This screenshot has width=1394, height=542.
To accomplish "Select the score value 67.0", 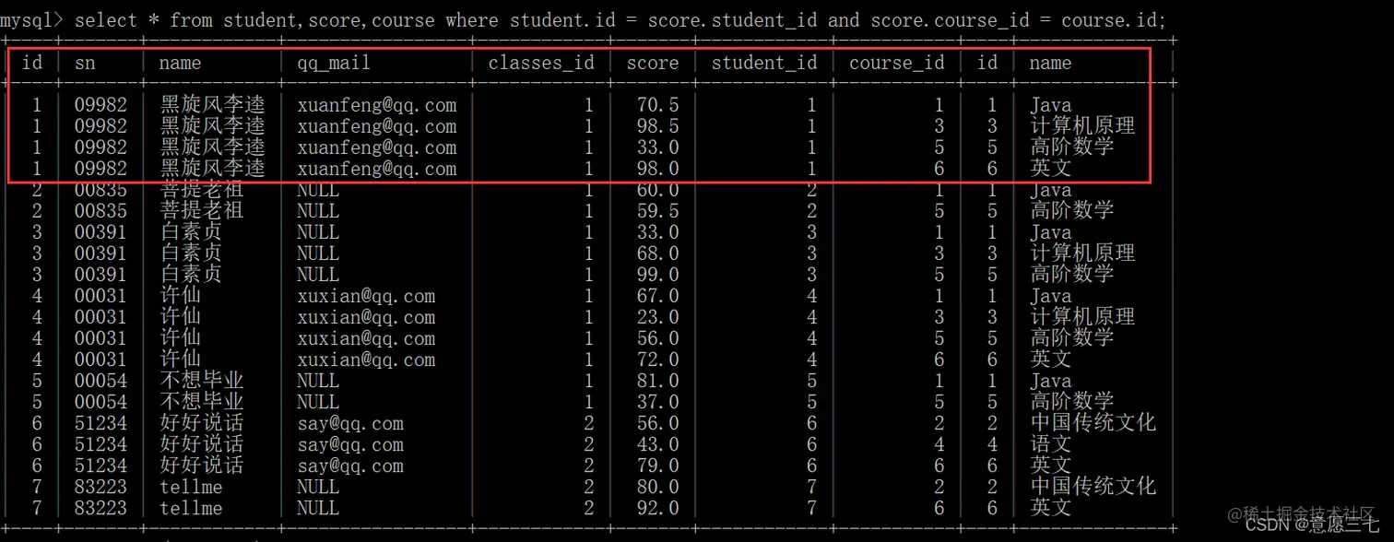I will [x=658, y=296].
